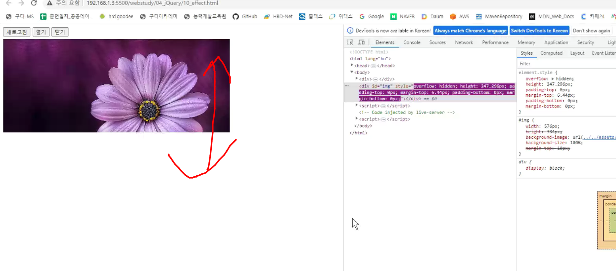
Task: Collapse the body node in DOM tree
Action: pyautogui.click(x=352, y=72)
